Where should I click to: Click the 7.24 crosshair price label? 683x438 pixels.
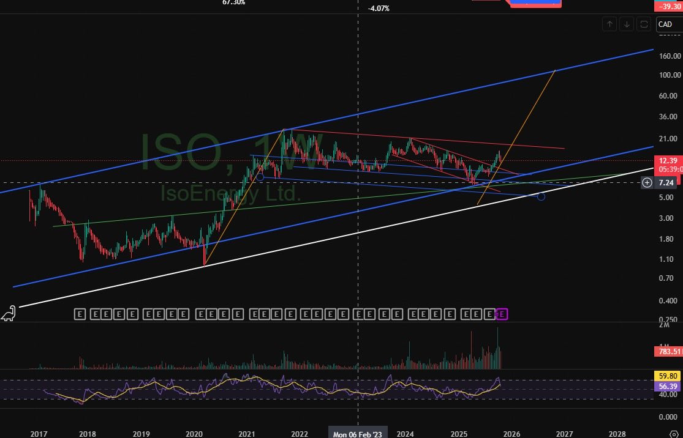point(666,183)
